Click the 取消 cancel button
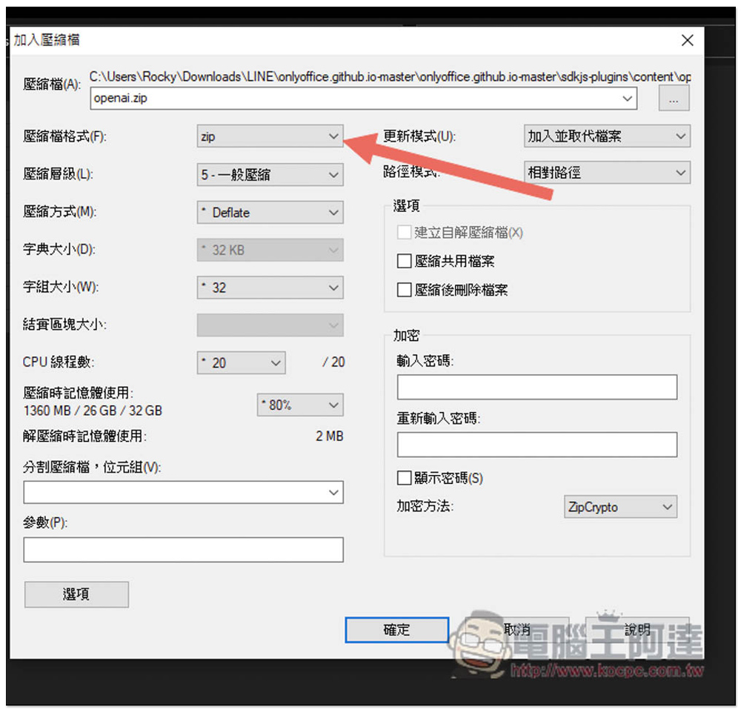The width and height of the screenshot is (741, 713). click(x=517, y=630)
